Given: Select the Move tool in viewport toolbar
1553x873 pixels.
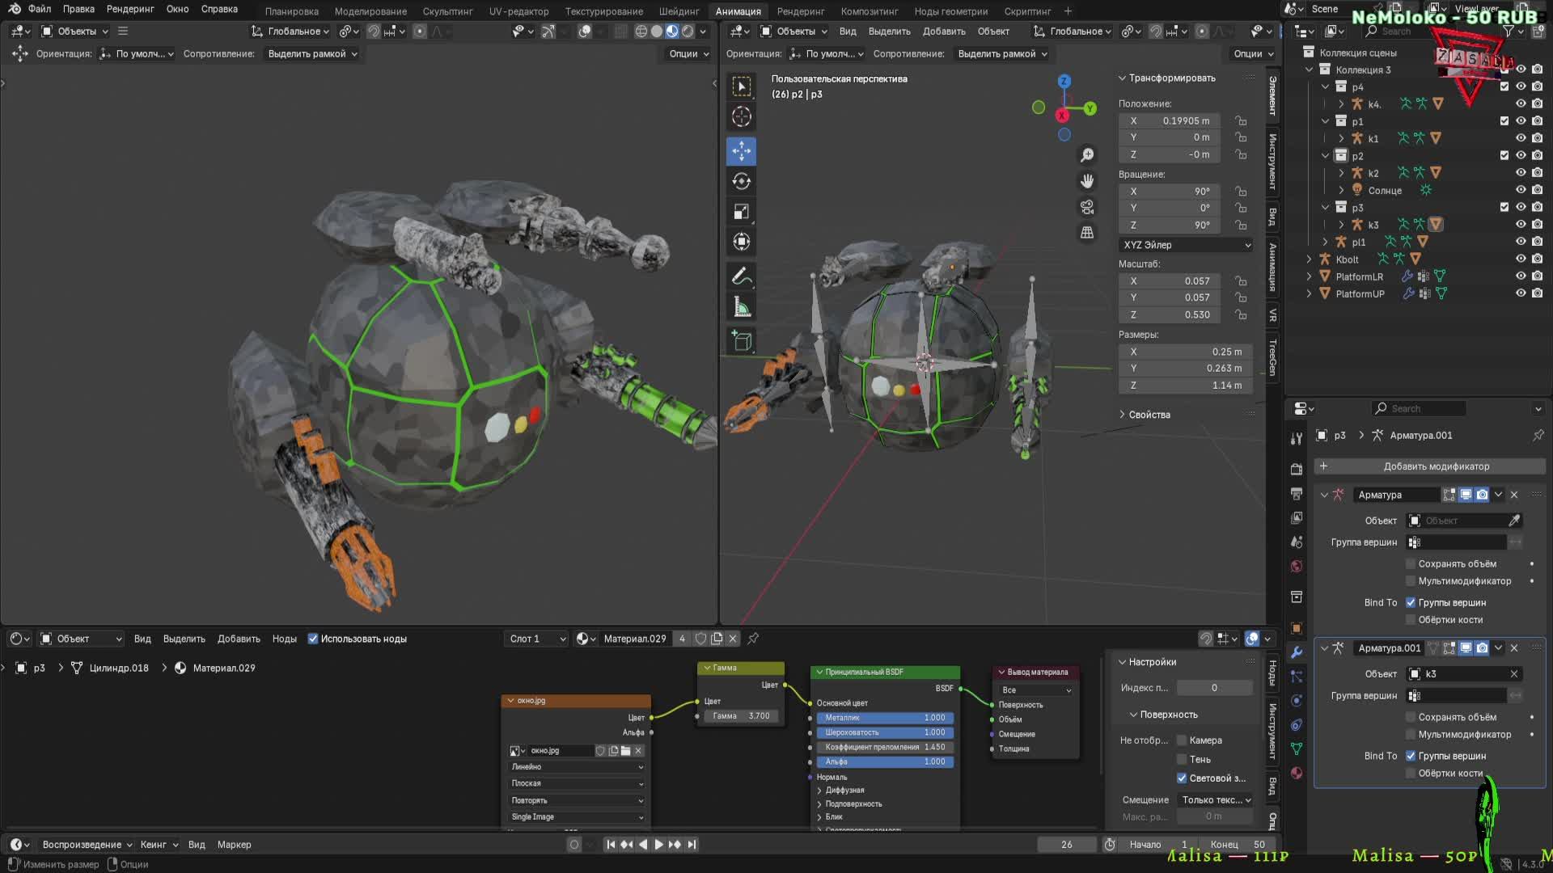Looking at the screenshot, I should point(741,150).
